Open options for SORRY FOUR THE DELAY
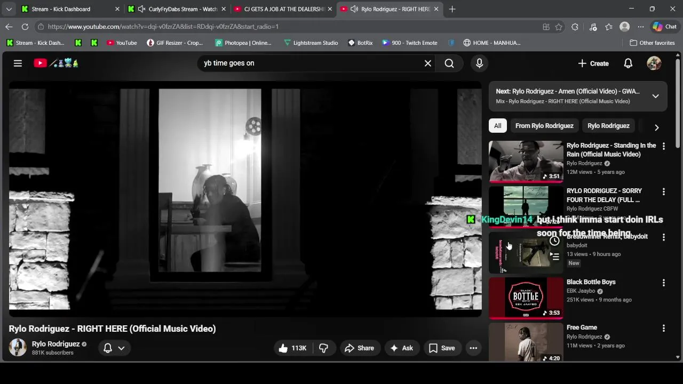This screenshot has width=683, height=384. coord(663,191)
